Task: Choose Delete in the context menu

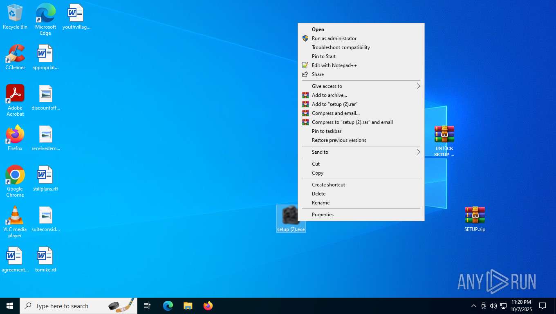Action: point(361,194)
